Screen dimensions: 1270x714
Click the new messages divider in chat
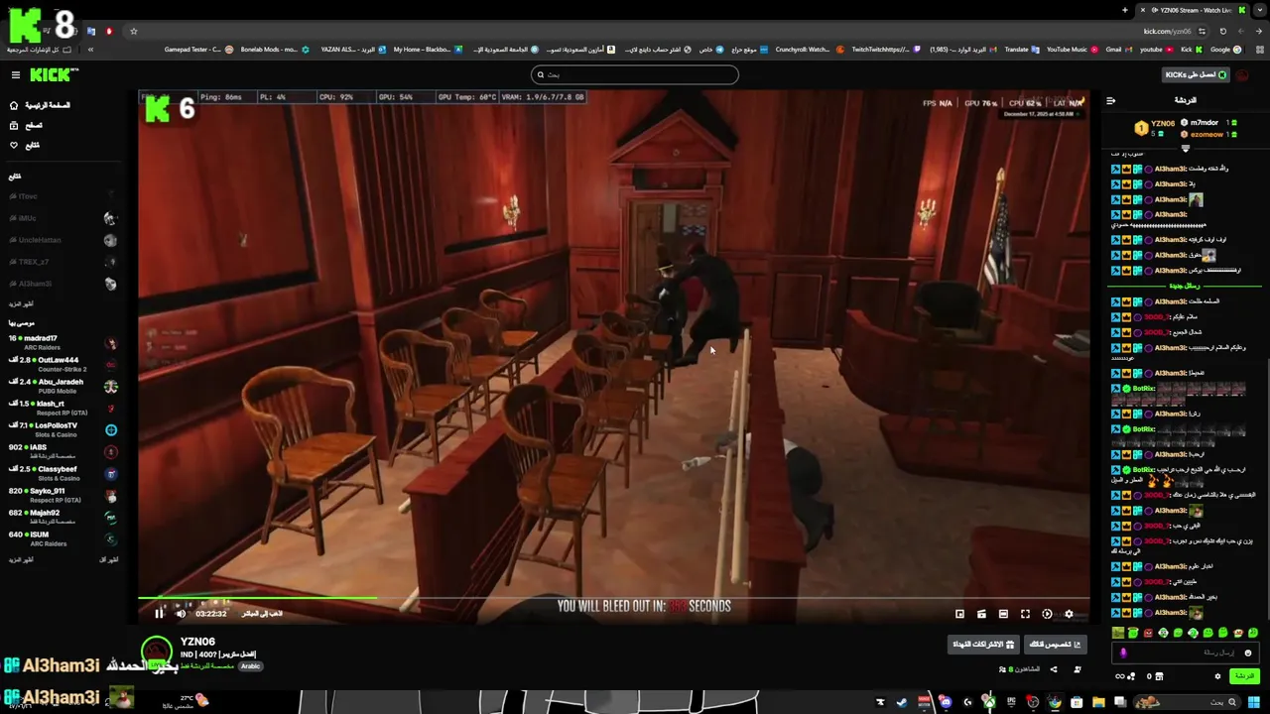pyautogui.click(x=1184, y=286)
